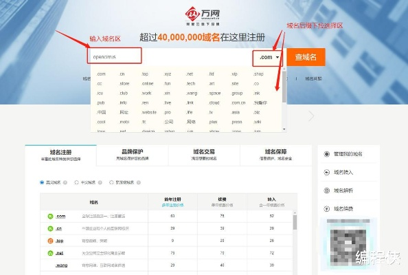Click the orange 查域名 search button
The width and height of the screenshot is (408, 275).
click(x=306, y=57)
